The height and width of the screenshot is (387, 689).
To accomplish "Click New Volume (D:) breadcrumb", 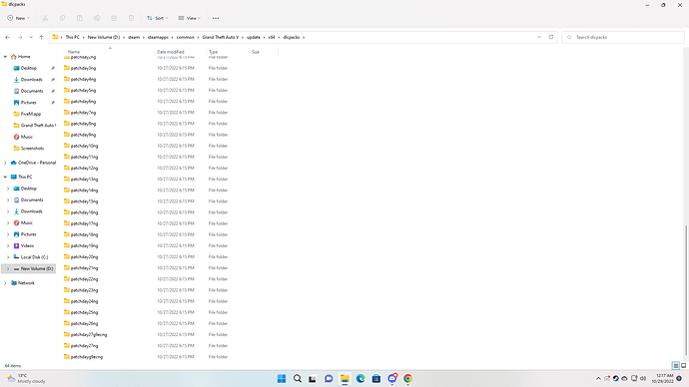I will (x=103, y=37).
